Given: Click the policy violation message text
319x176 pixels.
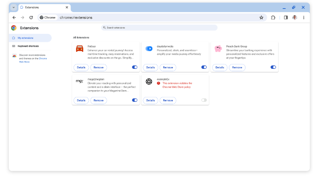Looking at the screenshot, I should point(177,85).
